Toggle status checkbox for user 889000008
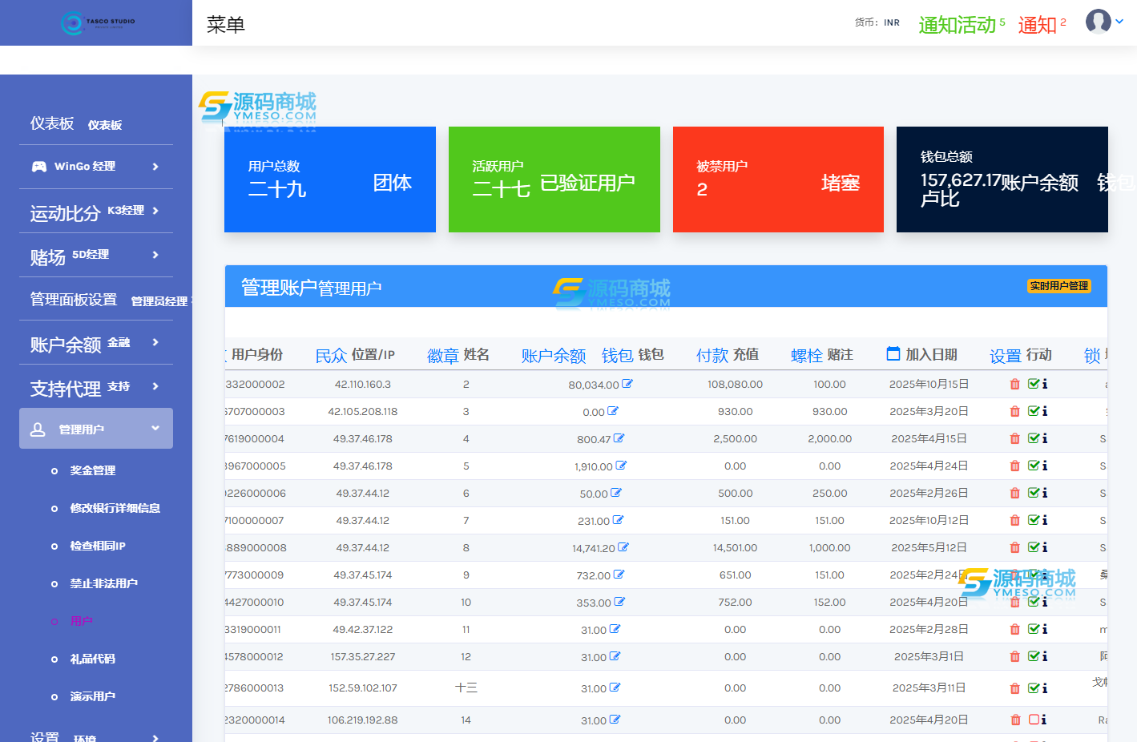The image size is (1137, 742). coord(1034,548)
